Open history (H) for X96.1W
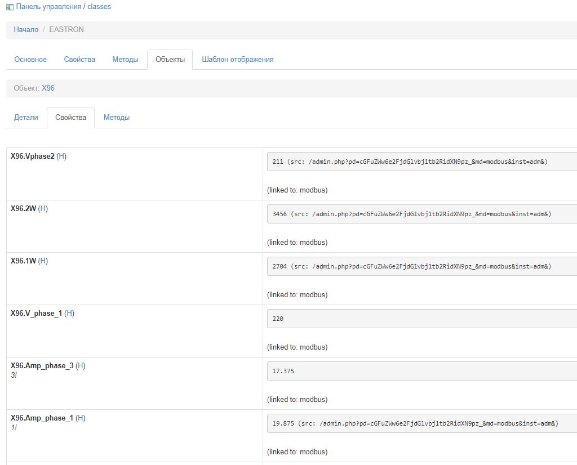577x465 pixels. 43,261
